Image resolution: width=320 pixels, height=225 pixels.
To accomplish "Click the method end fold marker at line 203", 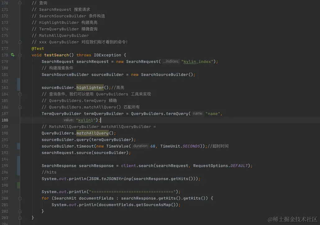I will pos(20,218).
